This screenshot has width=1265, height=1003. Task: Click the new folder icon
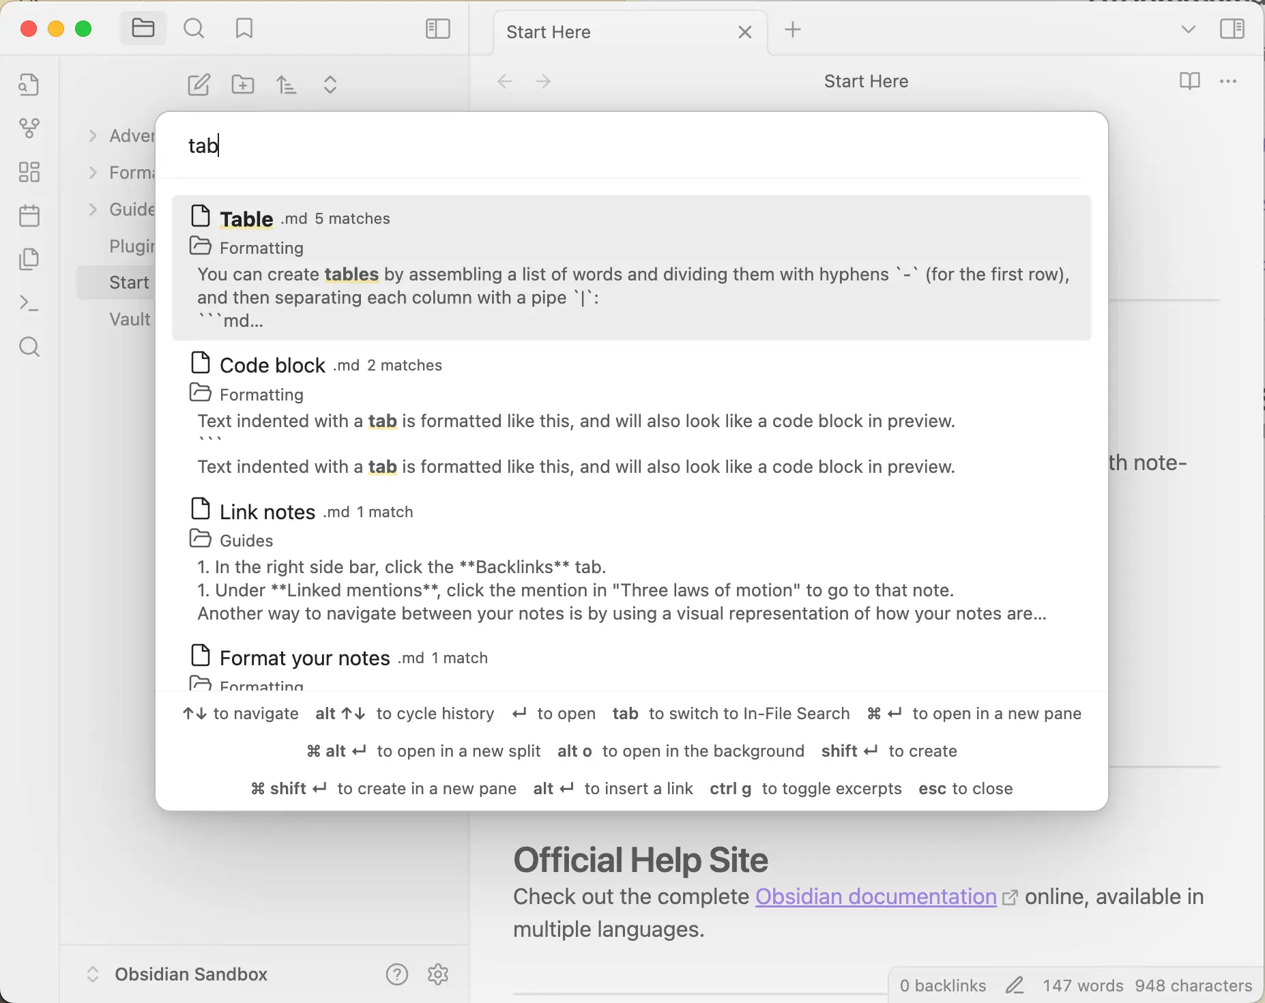[x=243, y=85]
